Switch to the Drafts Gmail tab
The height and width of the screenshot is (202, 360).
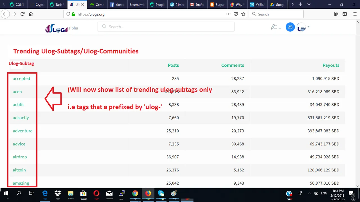coord(197,4)
